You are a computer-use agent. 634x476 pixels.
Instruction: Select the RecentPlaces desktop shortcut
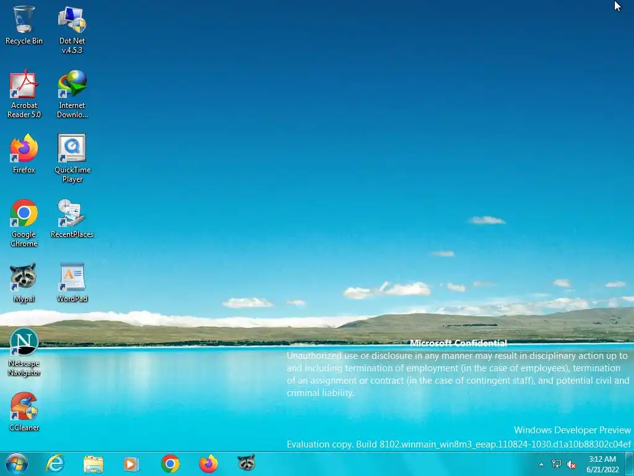click(x=72, y=218)
